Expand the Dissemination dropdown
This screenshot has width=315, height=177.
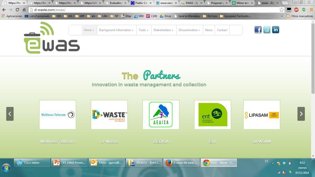[189, 30]
